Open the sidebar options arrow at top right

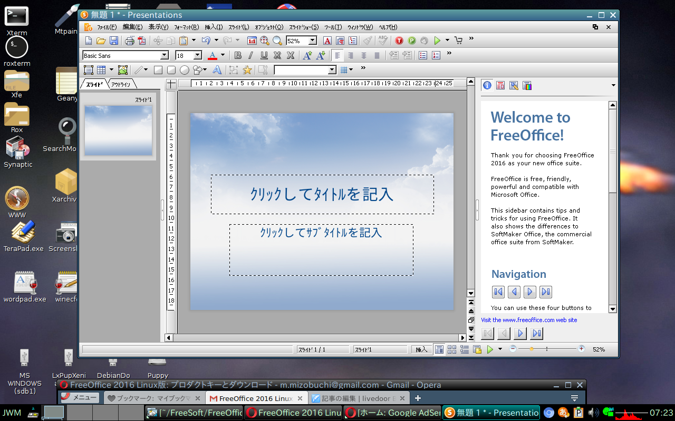pyautogui.click(x=613, y=85)
